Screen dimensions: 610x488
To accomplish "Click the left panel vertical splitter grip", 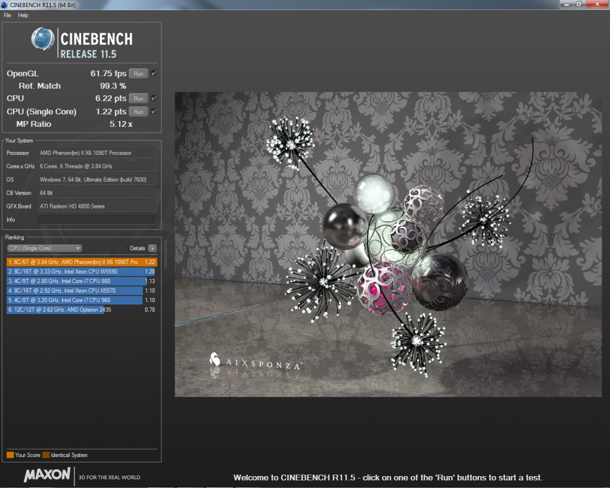I will click(x=166, y=254).
